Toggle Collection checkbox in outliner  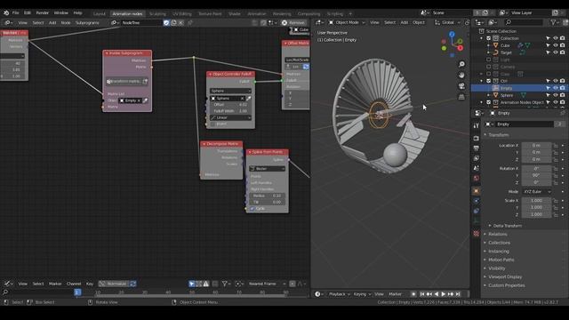[x=488, y=38]
